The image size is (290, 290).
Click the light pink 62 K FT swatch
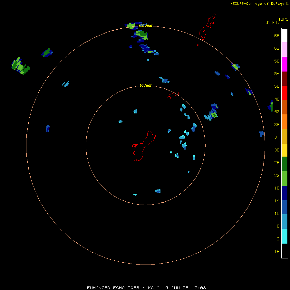pyautogui.click(x=285, y=49)
